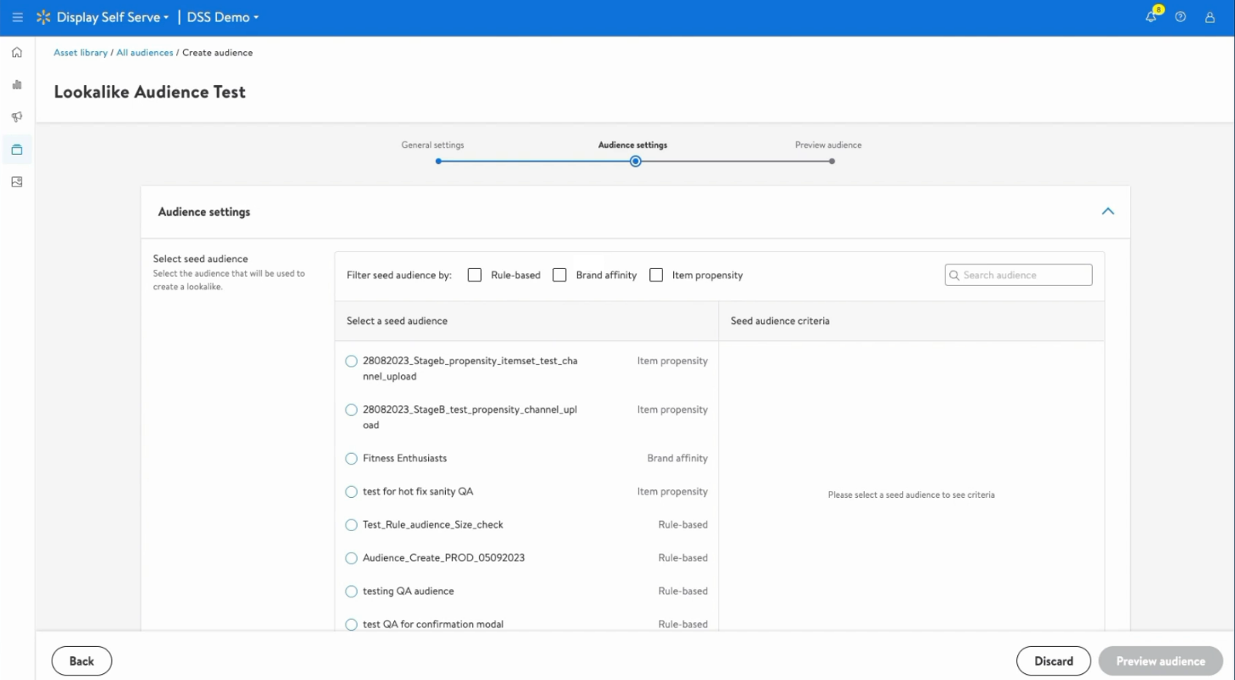Collapse the Audience settings section
Image resolution: width=1235 pixels, height=680 pixels.
(1107, 211)
